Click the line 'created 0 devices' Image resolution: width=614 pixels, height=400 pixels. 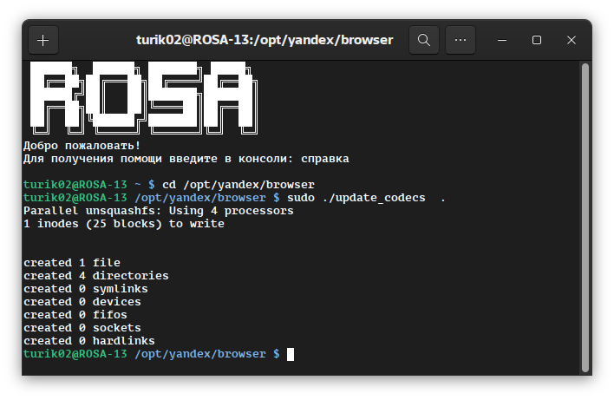coord(82,302)
